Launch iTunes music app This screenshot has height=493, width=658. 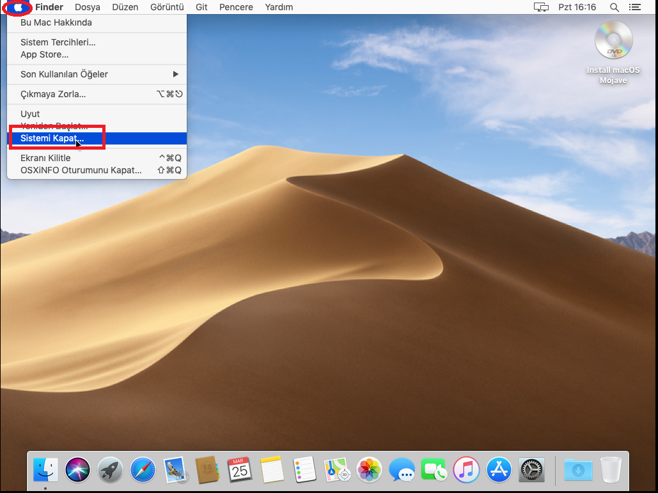tap(466, 471)
